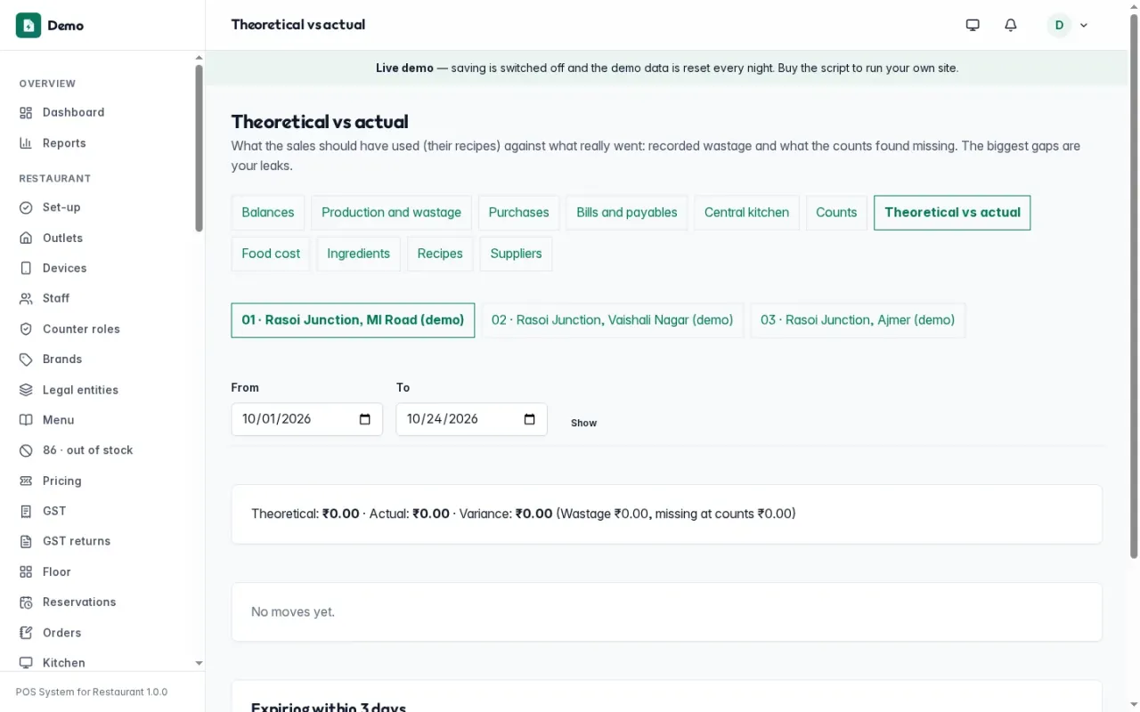Click the Outlets house icon
This screenshot has width=1140, height=712.
coord(26,239)
